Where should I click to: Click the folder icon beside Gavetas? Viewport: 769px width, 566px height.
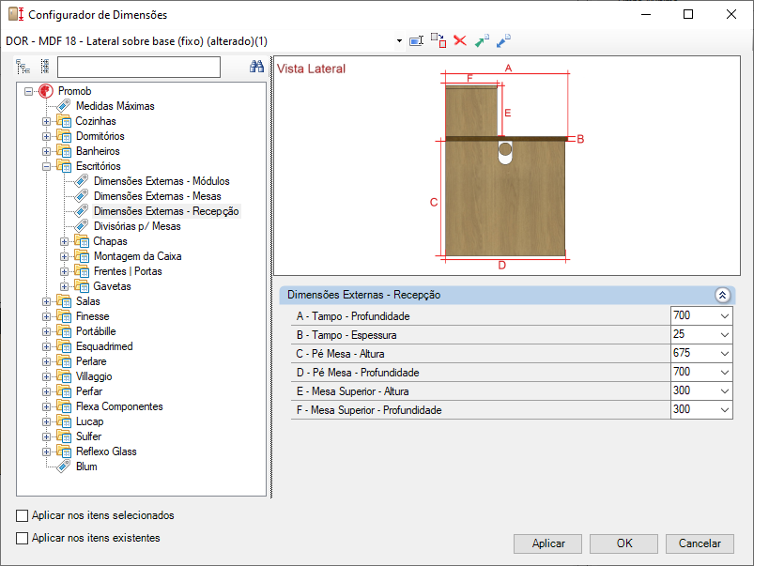[x=82, y=286]
